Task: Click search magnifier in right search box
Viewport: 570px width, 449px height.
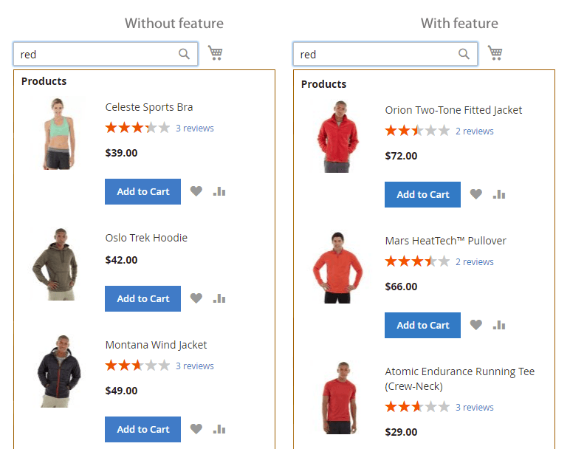Action: point(464,54)
